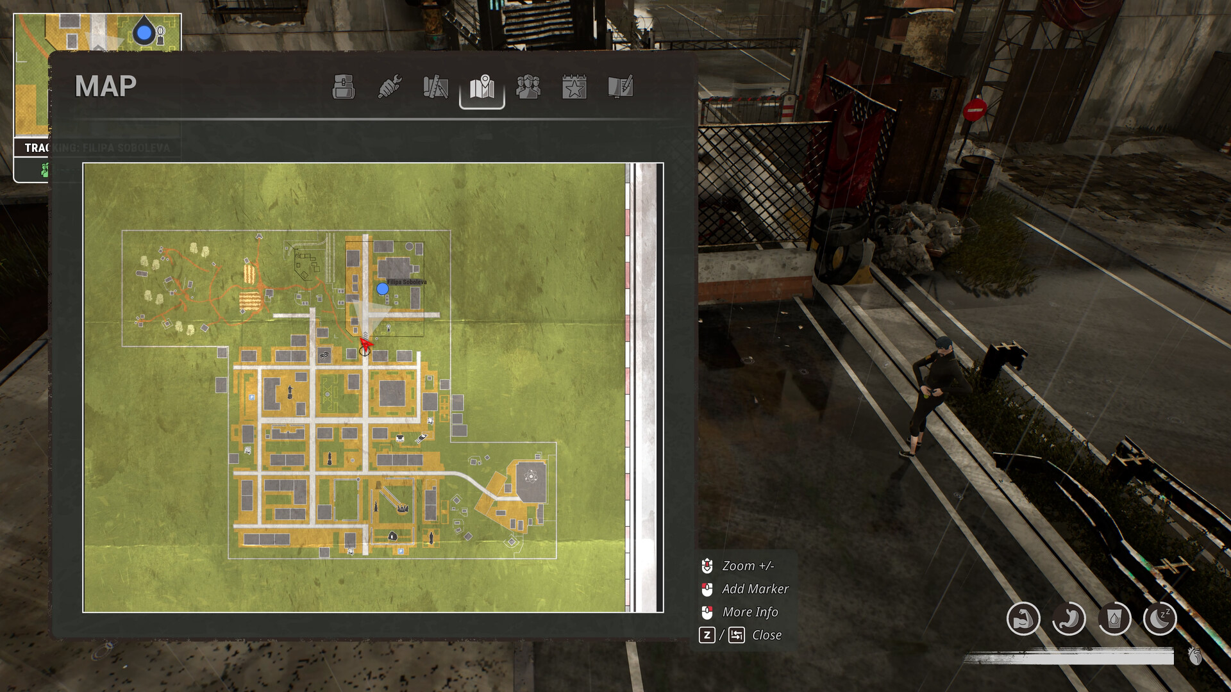This screenshot has width=1231, height=692.
Task: Switch to the blueprints building tab
Action: 436,87
